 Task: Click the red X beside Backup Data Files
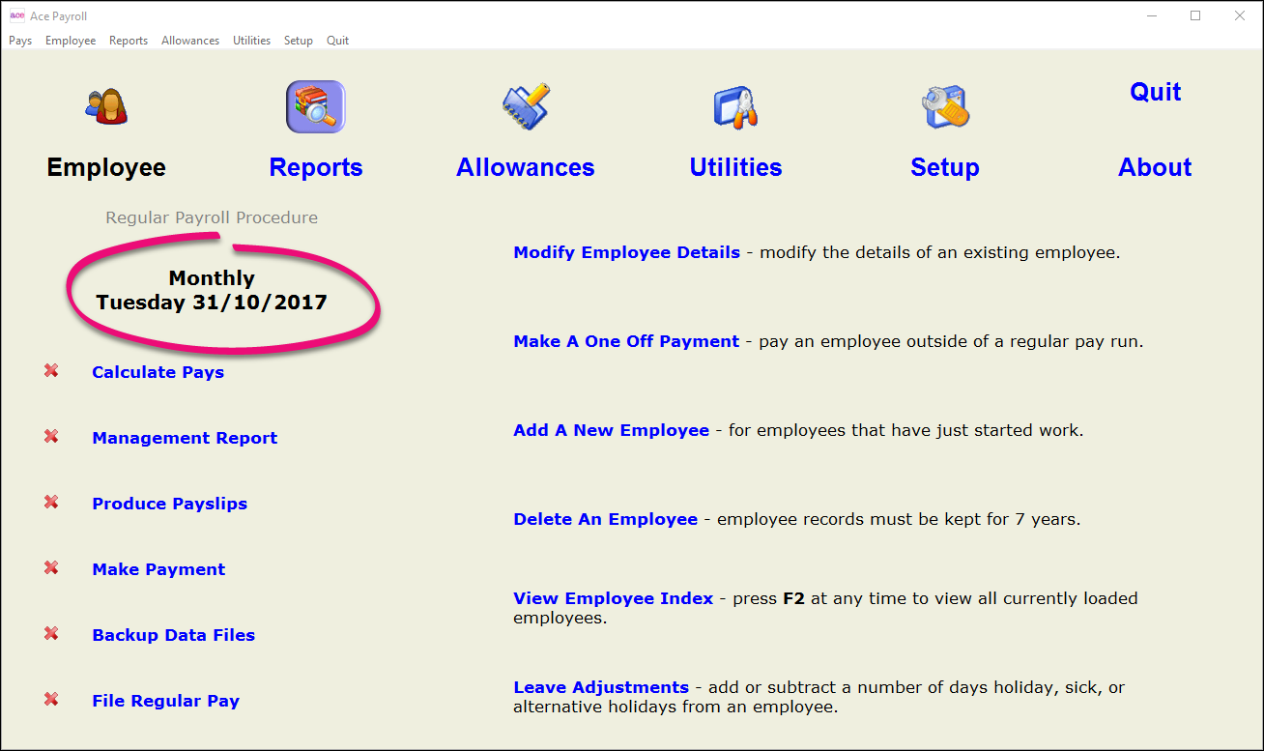50,633
